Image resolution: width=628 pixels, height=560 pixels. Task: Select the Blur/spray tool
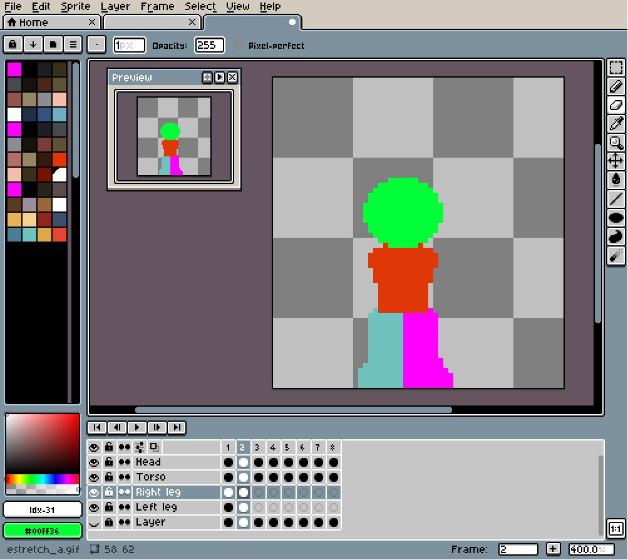pos(615,255)
